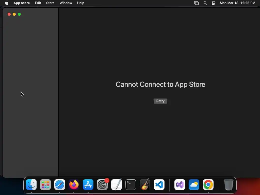
Task: Open TextEdit from the Dock
Action: point(117,185)
